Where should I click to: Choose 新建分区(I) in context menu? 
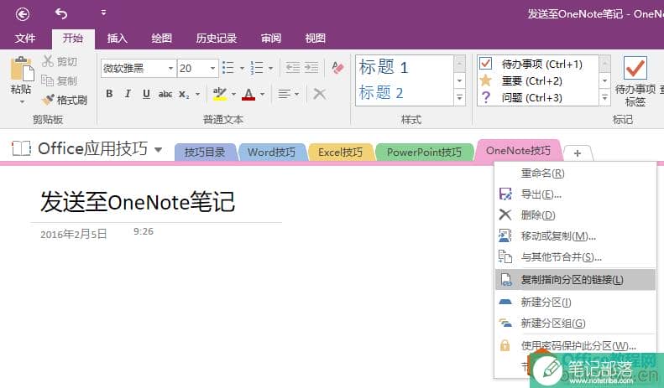pyautogui.click(x=575, y=302)
